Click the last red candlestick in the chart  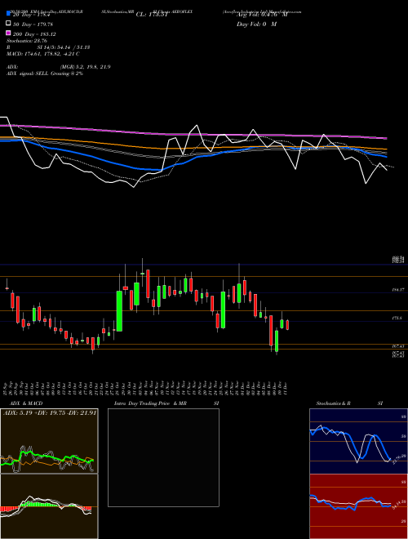287,325
